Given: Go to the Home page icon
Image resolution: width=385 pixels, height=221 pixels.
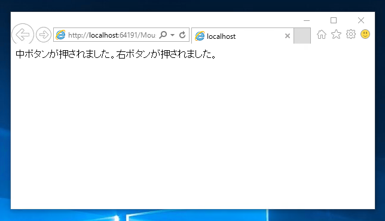Looking at the screenshot, I should 322,34.
